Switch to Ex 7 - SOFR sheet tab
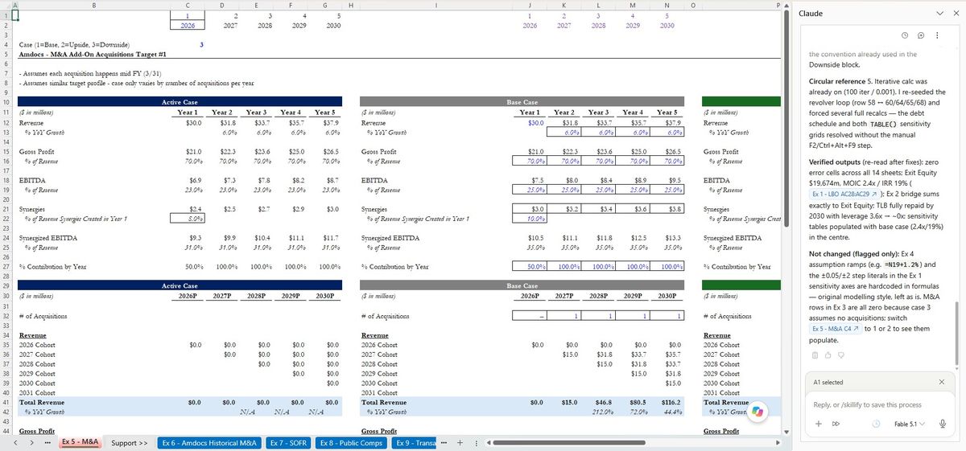The image size is (966, 451). pos(288,443)
